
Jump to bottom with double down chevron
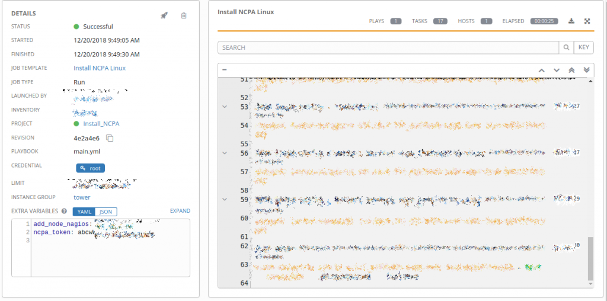point(586,70)
